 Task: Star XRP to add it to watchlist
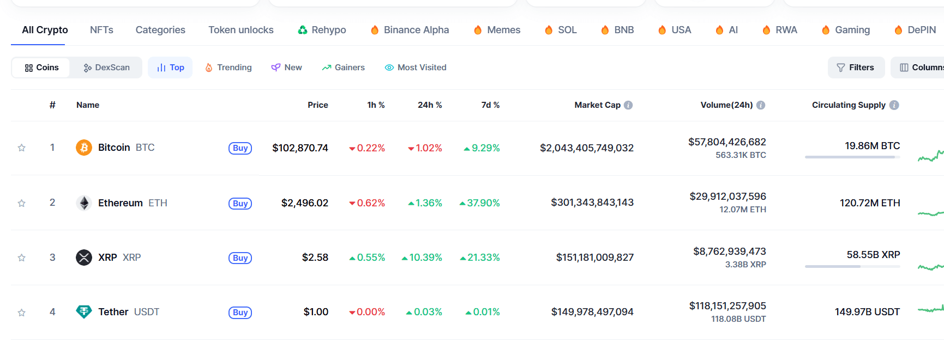(x=21, y=258)
